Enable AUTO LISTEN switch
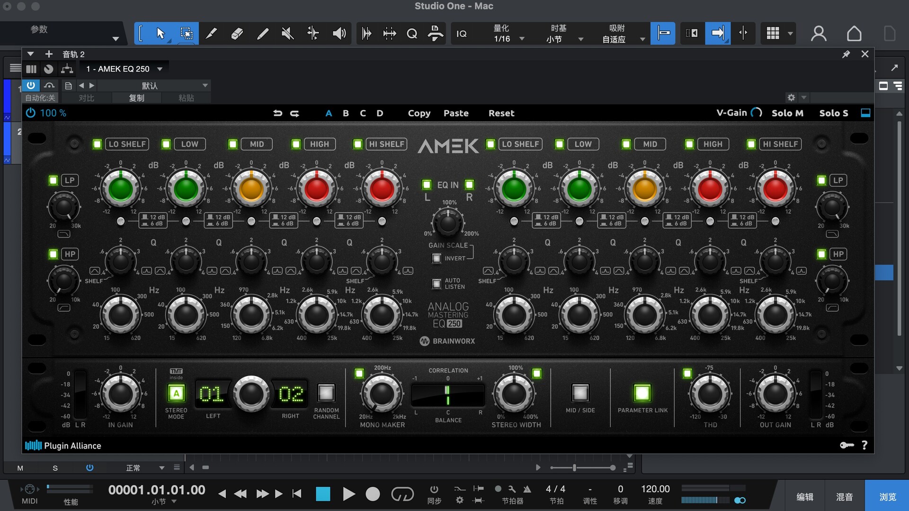909x511 pixels. pos(437,283)
